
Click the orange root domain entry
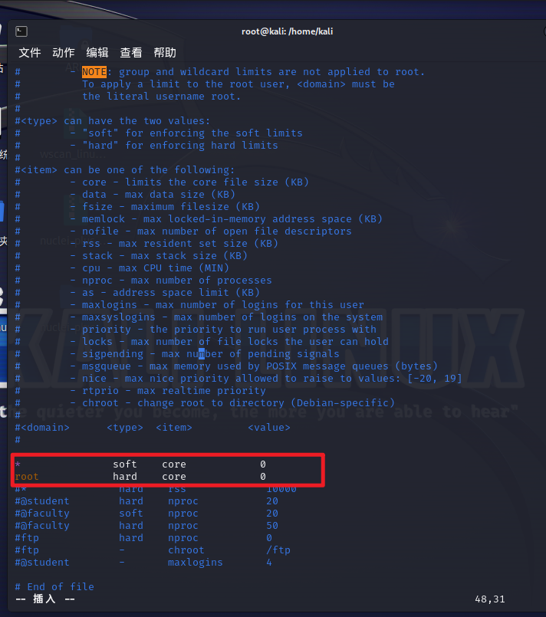click(27, 477)
